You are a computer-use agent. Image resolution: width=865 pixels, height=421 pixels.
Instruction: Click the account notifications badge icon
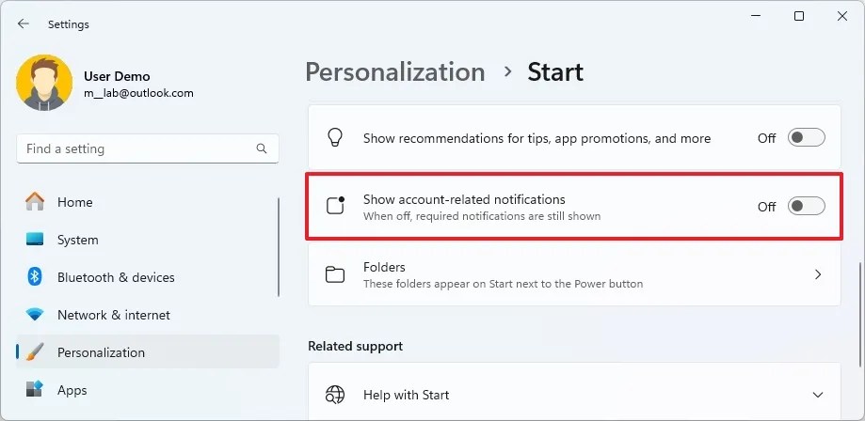pos(335,206)
